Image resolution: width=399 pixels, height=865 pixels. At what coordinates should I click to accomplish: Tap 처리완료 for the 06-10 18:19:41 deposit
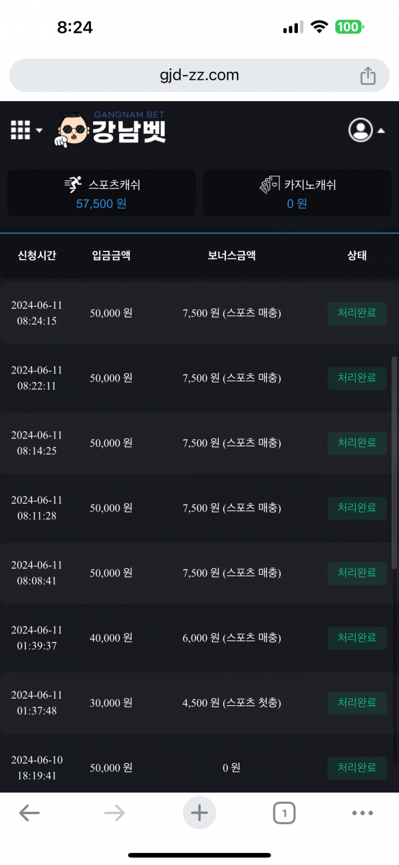tap(357, 768)
